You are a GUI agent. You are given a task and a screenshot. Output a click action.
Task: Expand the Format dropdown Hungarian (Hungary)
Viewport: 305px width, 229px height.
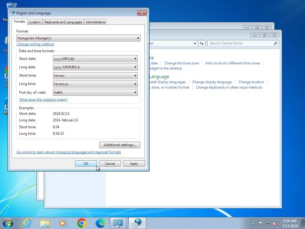tap(78, 38)
